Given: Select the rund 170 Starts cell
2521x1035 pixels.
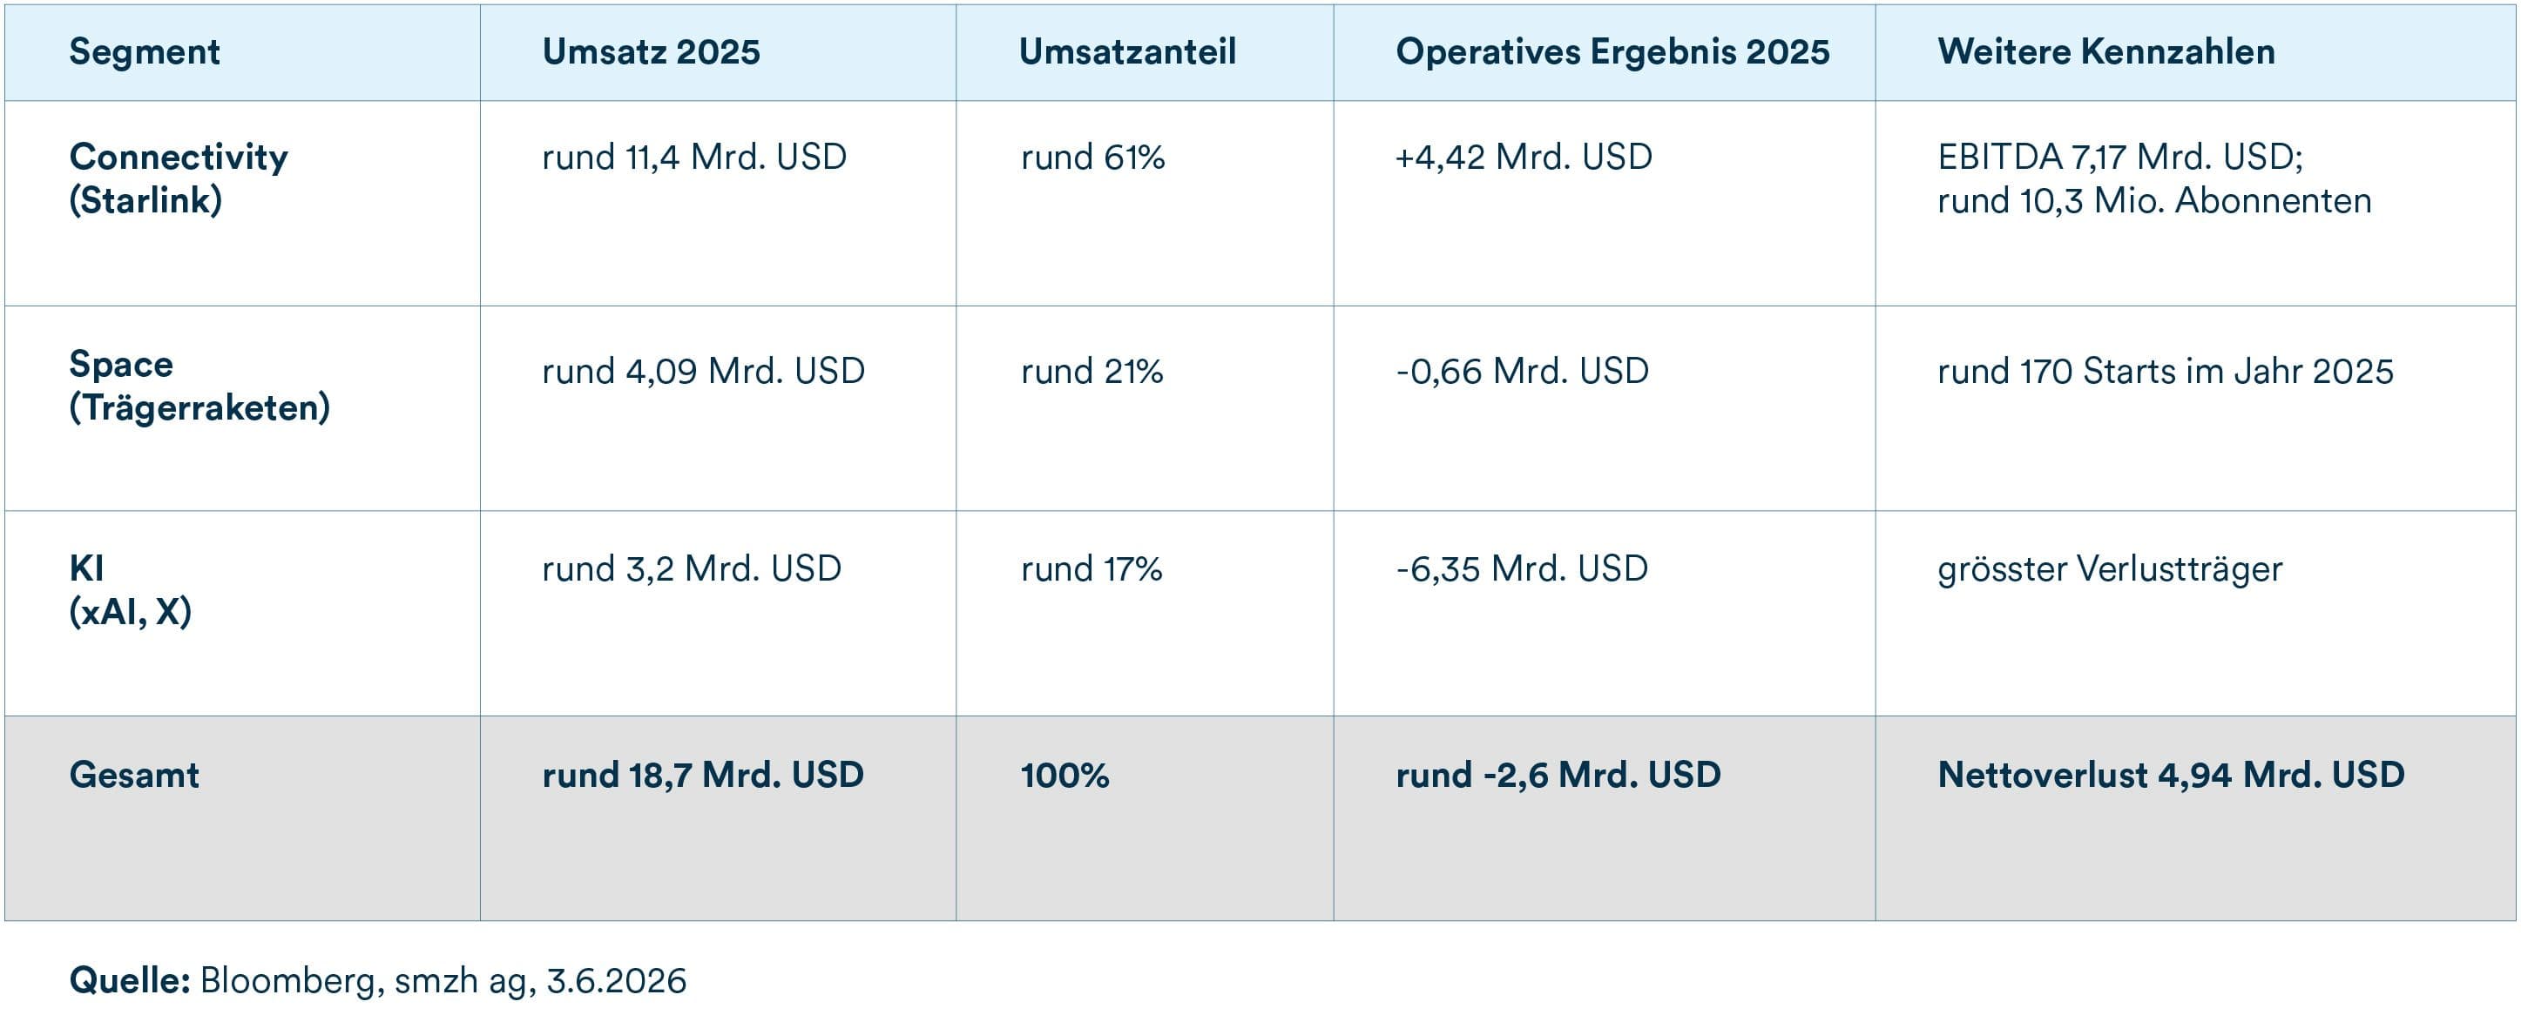Looking at the screenshot, I should click(x=2166, y=372).
